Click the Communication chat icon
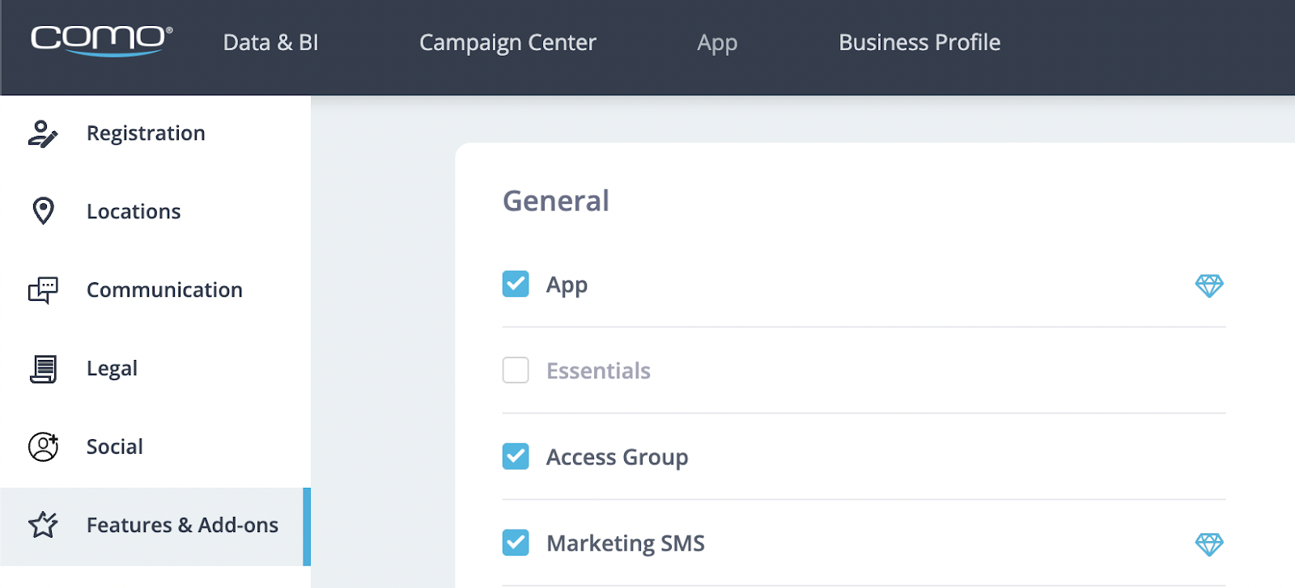Viewport: 1295px width, 588px height. click(x=43, y=290)
